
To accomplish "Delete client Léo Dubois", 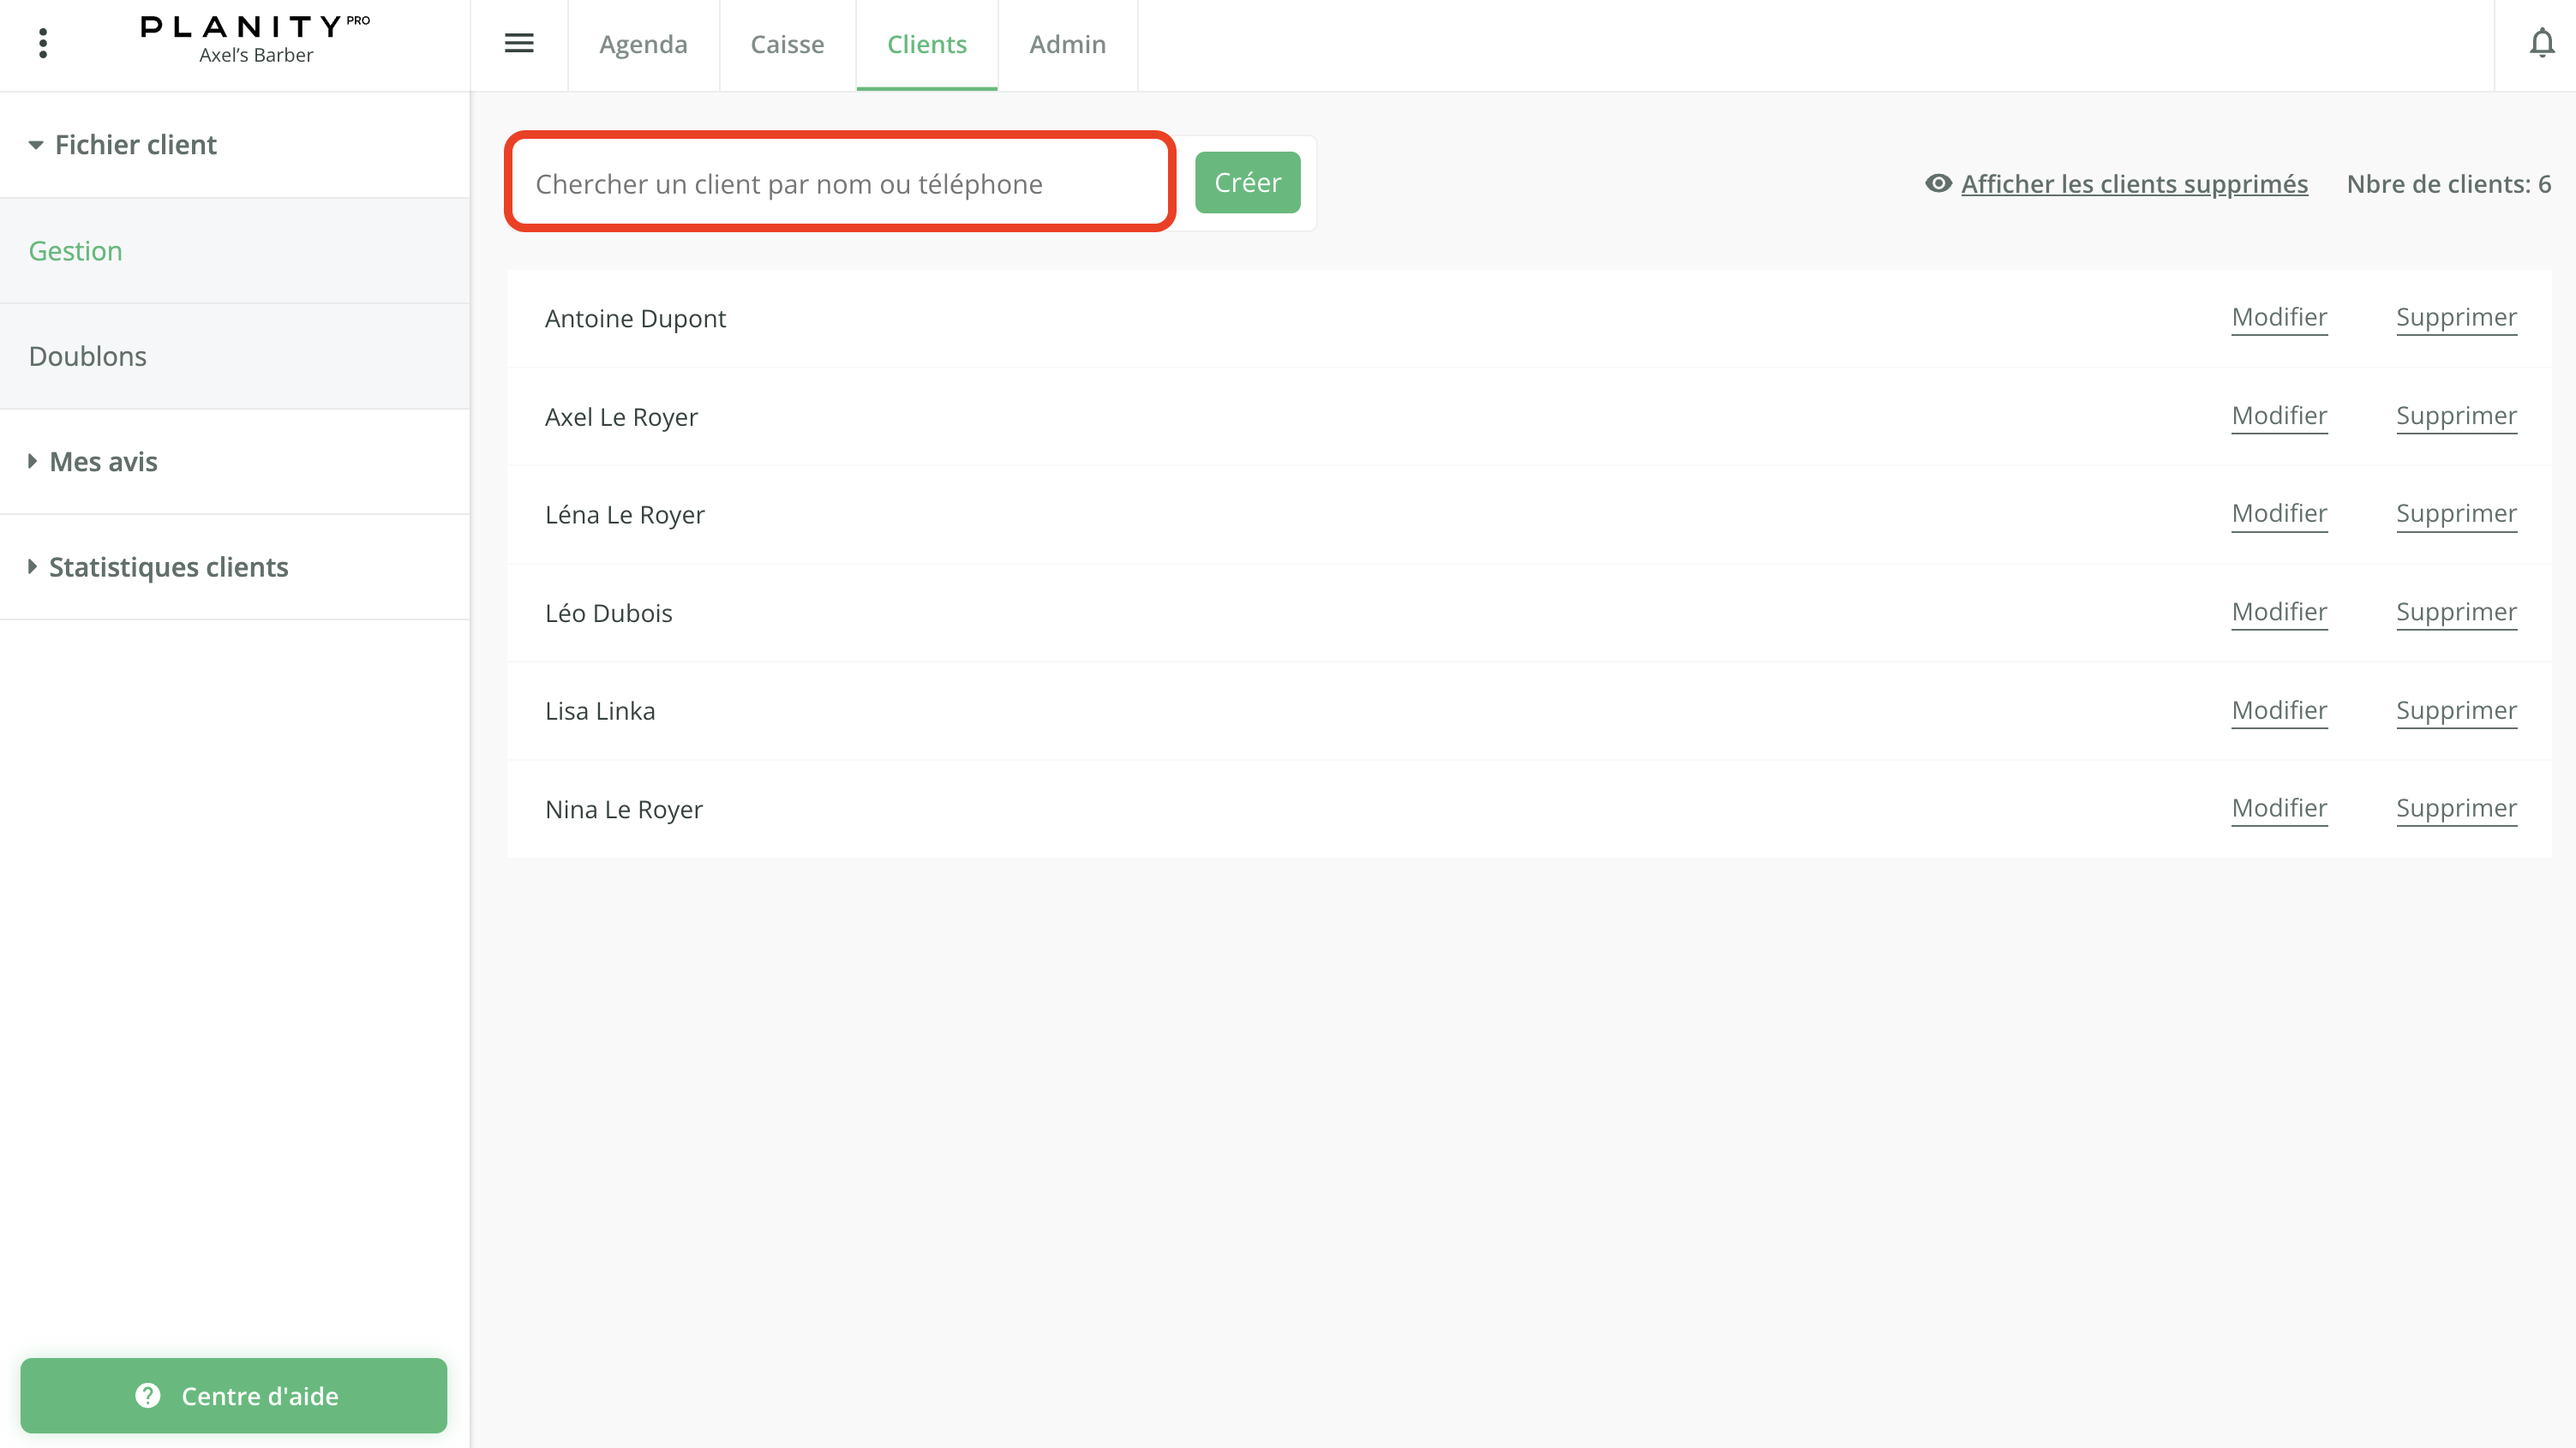I will click(x=2455, y=612).
